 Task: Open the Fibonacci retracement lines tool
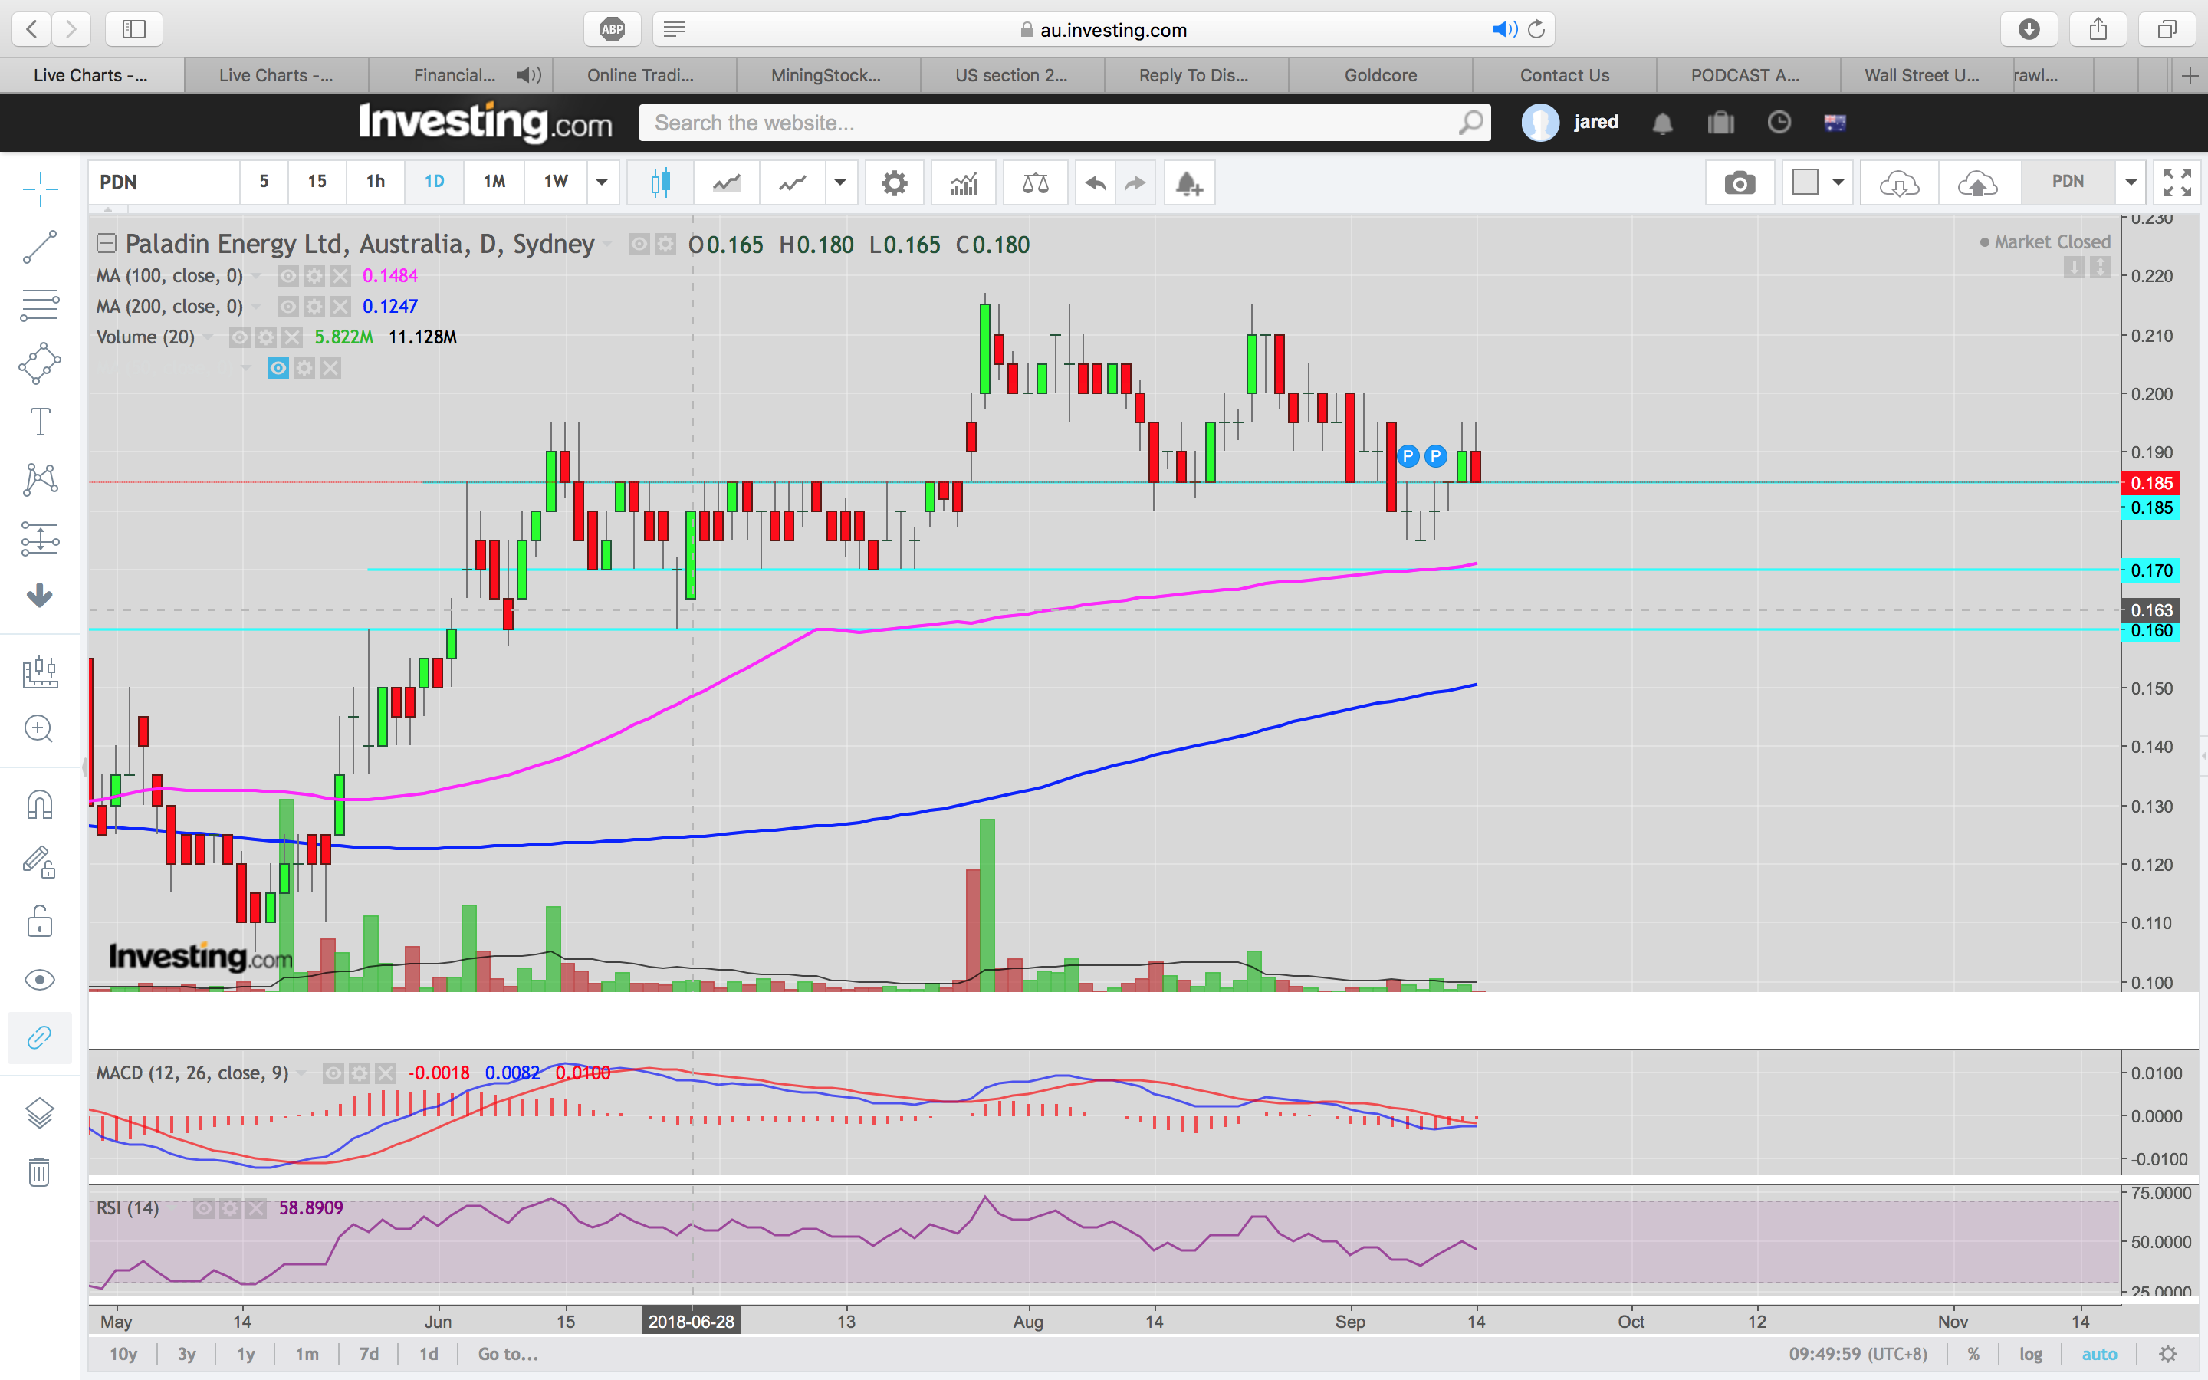coord(40,305)
